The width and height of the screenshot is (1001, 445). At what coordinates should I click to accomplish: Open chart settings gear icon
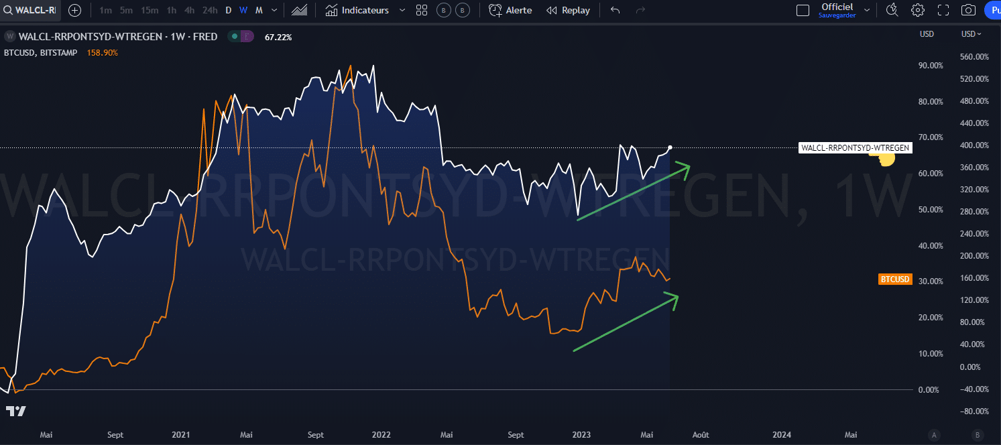click(918, 10)
